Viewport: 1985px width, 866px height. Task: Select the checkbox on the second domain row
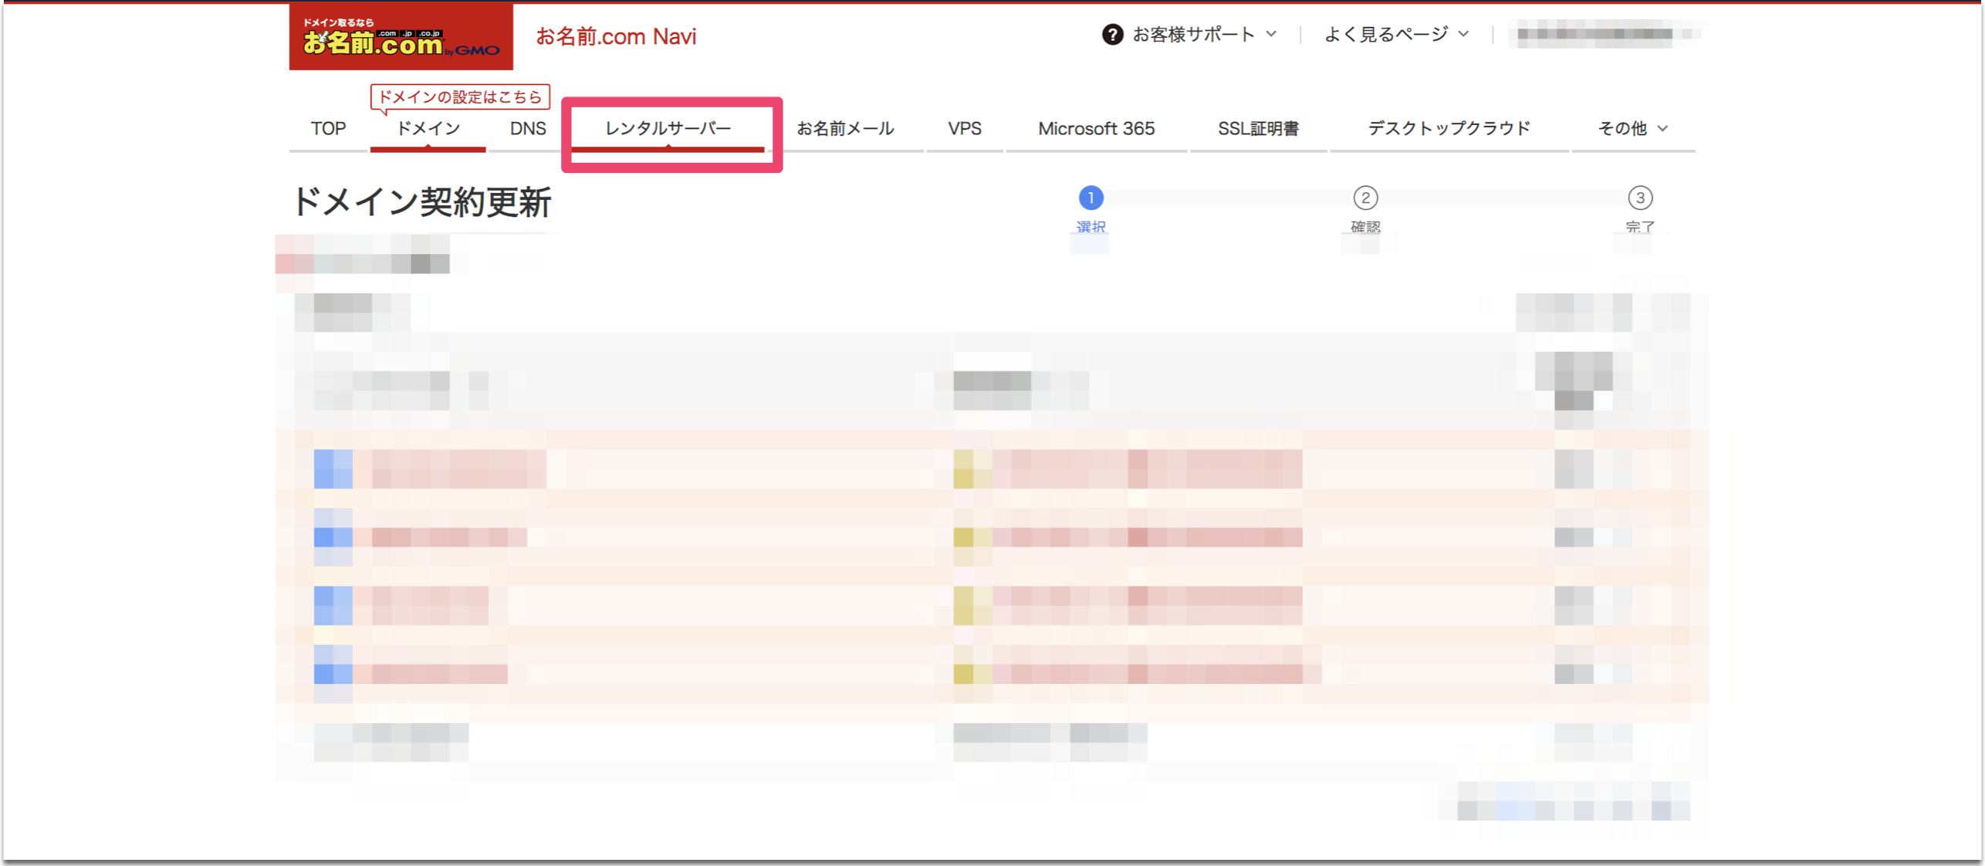point(332,536)
